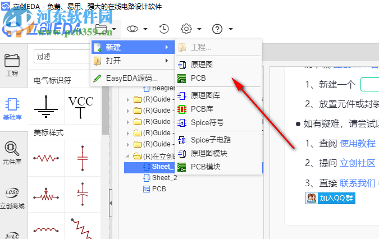Image resolution: width=379 pixels, height=239 pixels.
Task: Create a new 原理图模块
Action: (x=219, y=153)
